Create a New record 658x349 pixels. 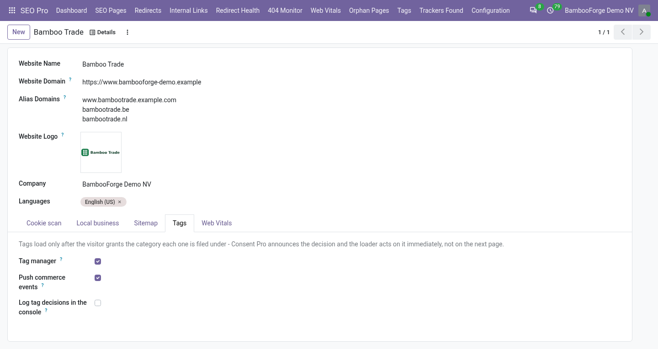(19, 32)
